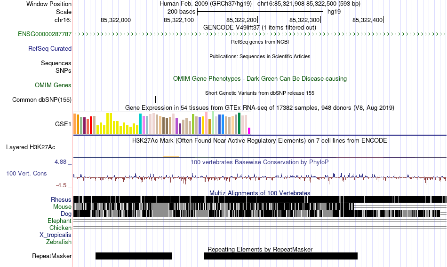Select the Chicken alignment row label
The height and width of the screenshot is (267, 447).
coord(60,228)
